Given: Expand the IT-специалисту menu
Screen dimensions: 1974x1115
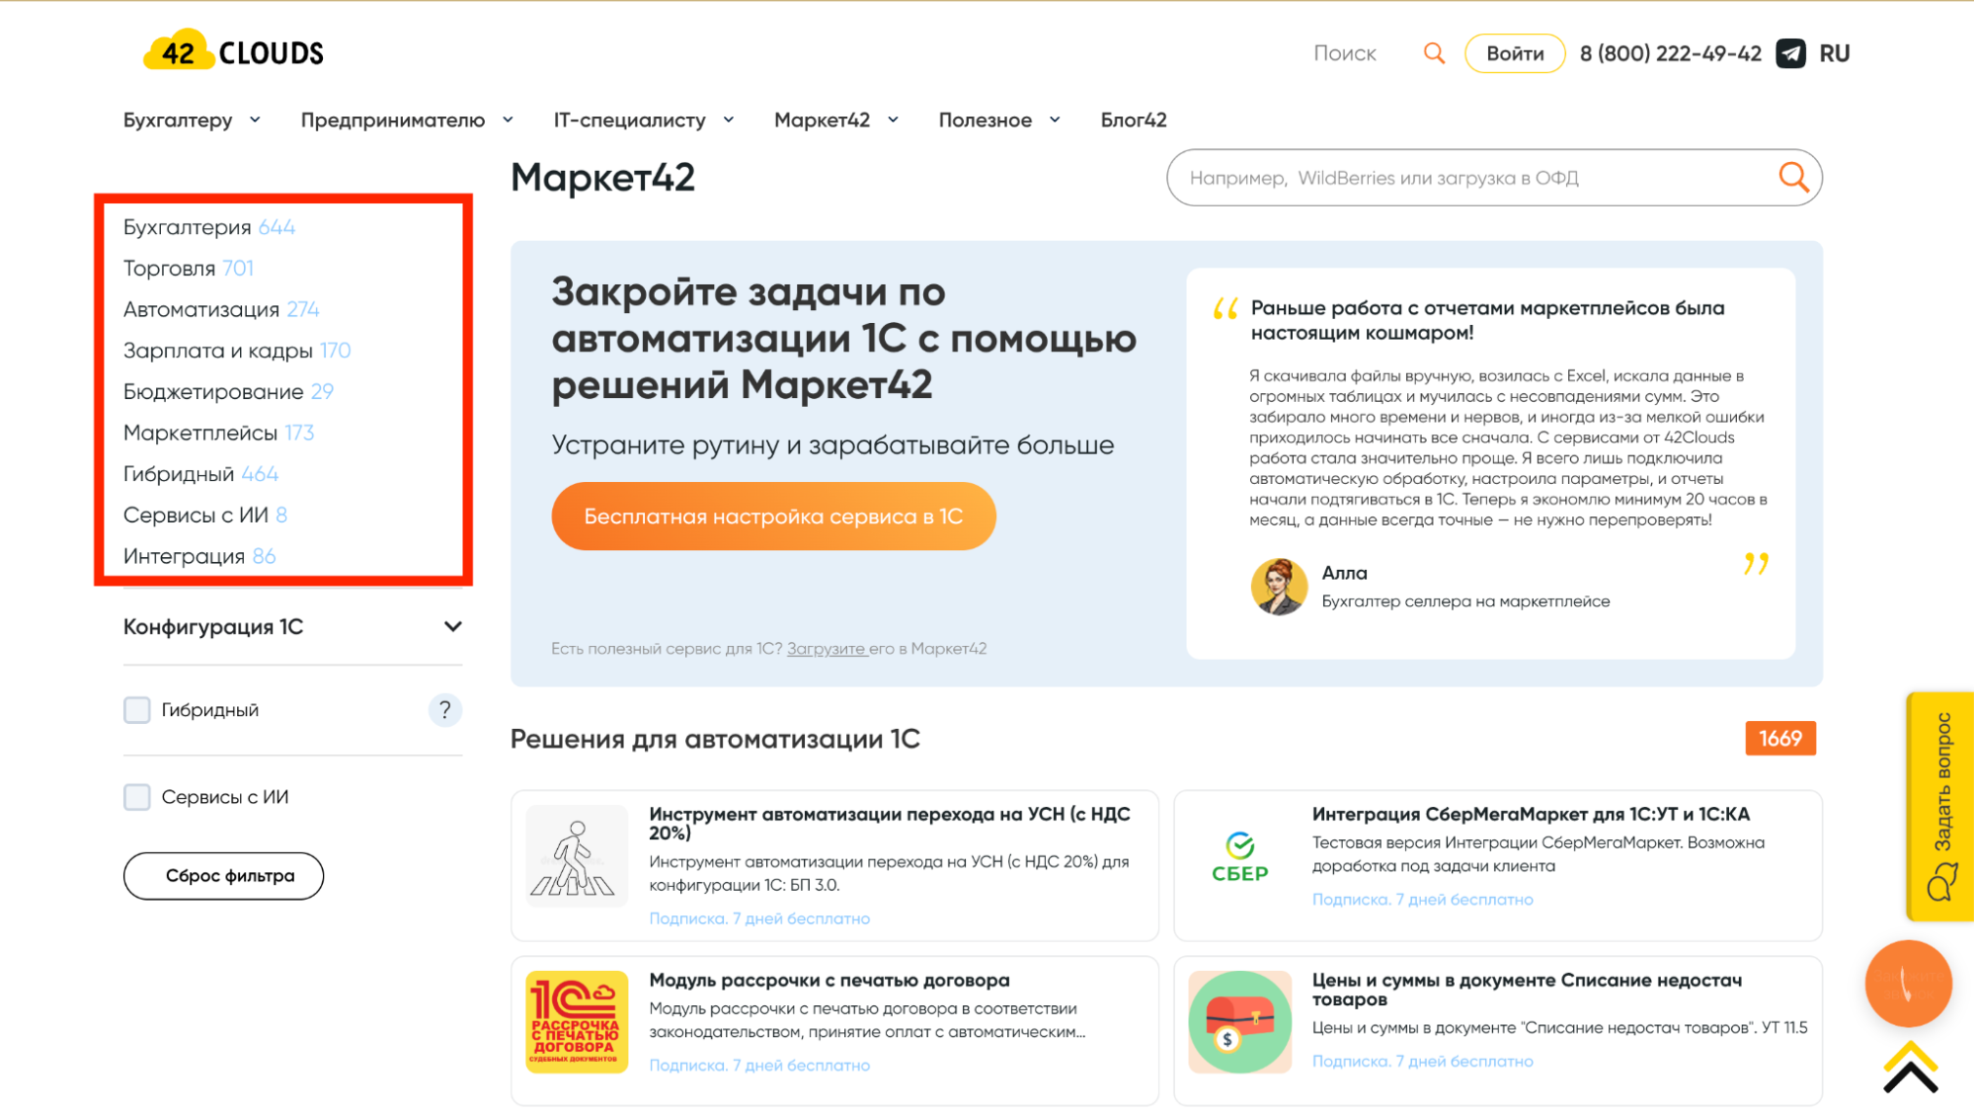Looking at the screenshot, I should pos(643,120).
